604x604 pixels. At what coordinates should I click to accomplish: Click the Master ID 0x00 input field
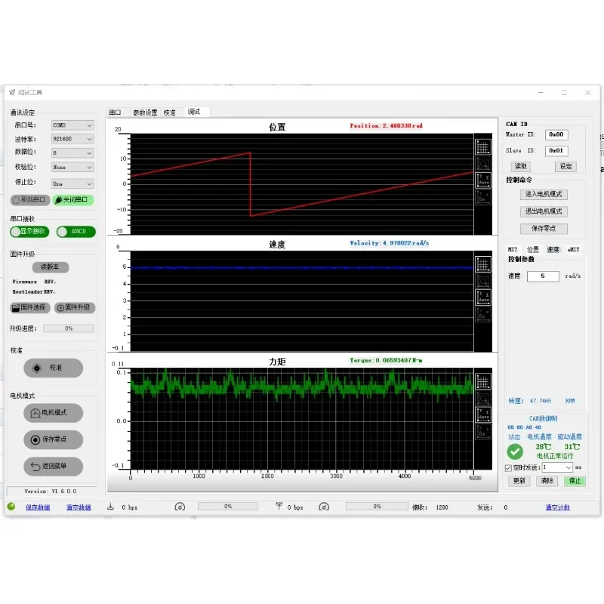(556, 134)
